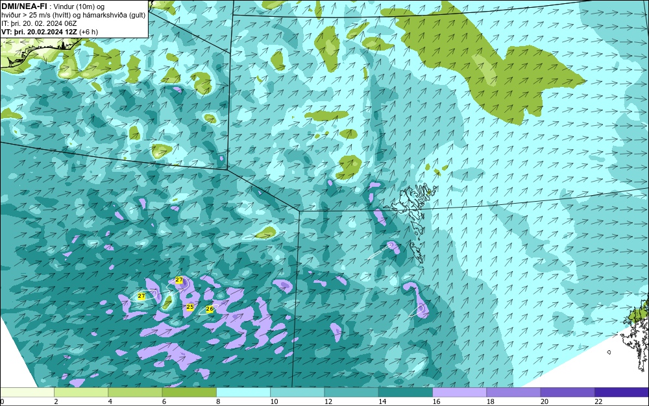Image resolution: width=649 pixels, height=406 pixels.
Task: Click the yellow gust label reading 26
Action: pos(210,309)
